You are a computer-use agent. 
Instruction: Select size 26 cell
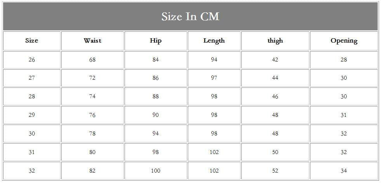pos(32,60)
